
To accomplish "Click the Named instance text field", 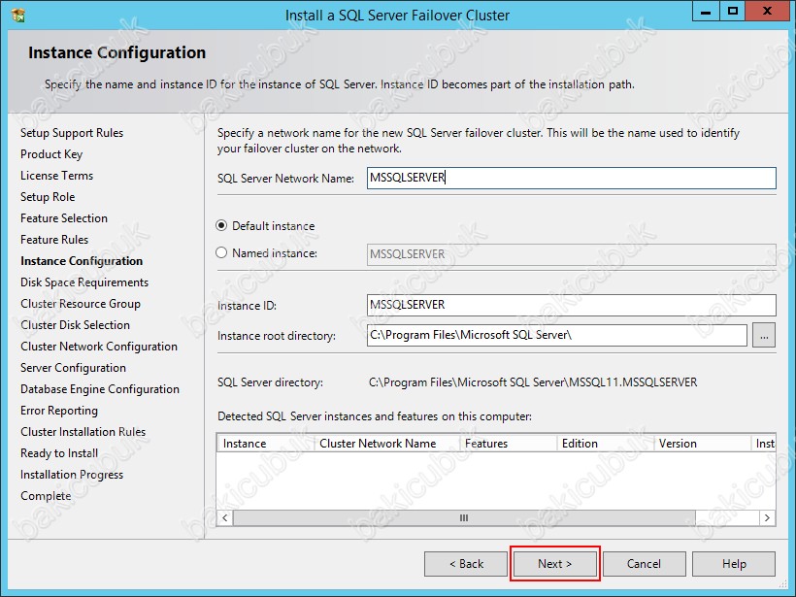I will [x=571, y=254].
